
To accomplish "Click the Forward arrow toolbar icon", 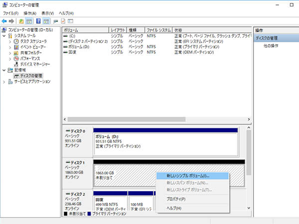I will click(11, 21).
